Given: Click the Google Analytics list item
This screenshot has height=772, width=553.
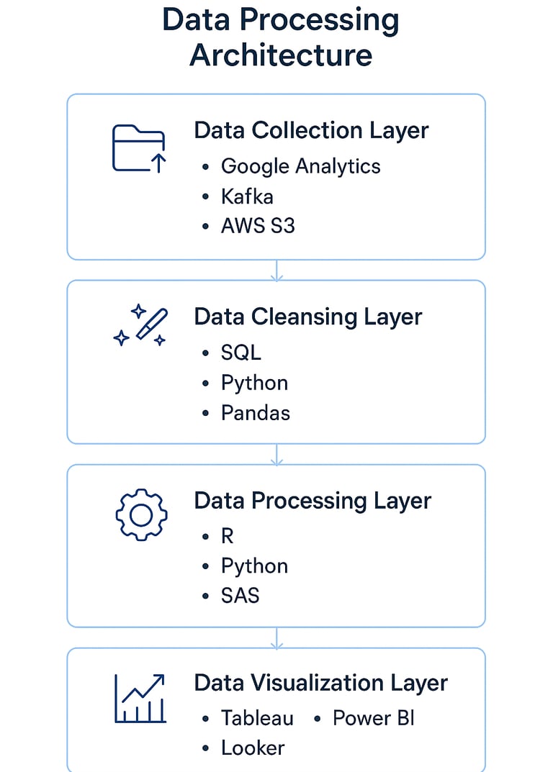Looking at the screenshot, I should [300, 166].
